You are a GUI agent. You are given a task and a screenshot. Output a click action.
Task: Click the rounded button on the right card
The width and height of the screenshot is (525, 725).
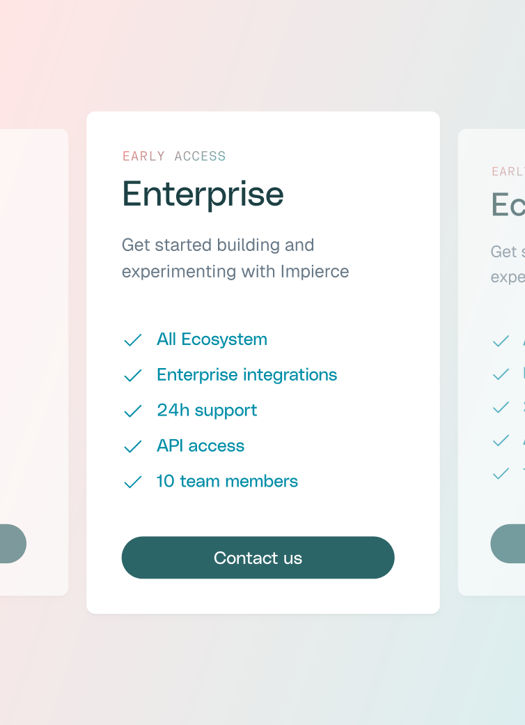[x=507, y=544]
